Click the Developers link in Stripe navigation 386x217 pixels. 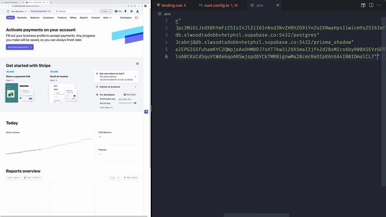(x=126, y=17)
